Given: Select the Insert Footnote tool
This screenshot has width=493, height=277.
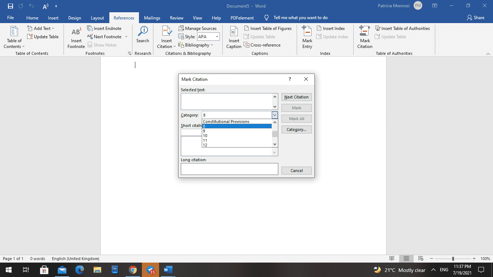Looking at the screenshot, I should point(76,37).
